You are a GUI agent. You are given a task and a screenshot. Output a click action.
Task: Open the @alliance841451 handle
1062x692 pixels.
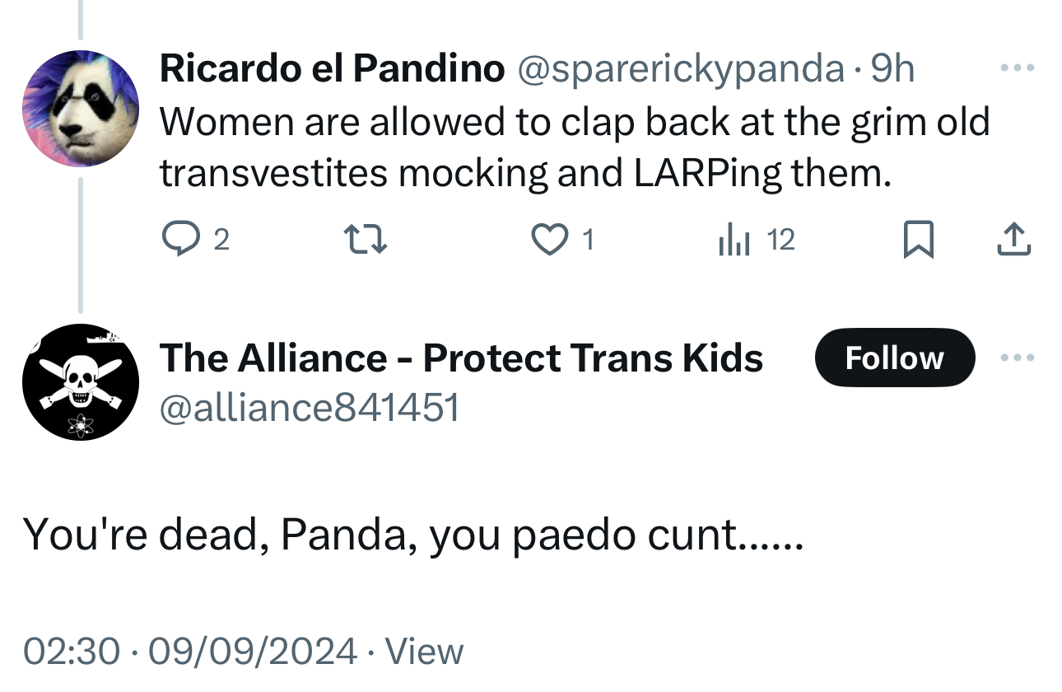[x=309, y=407]
